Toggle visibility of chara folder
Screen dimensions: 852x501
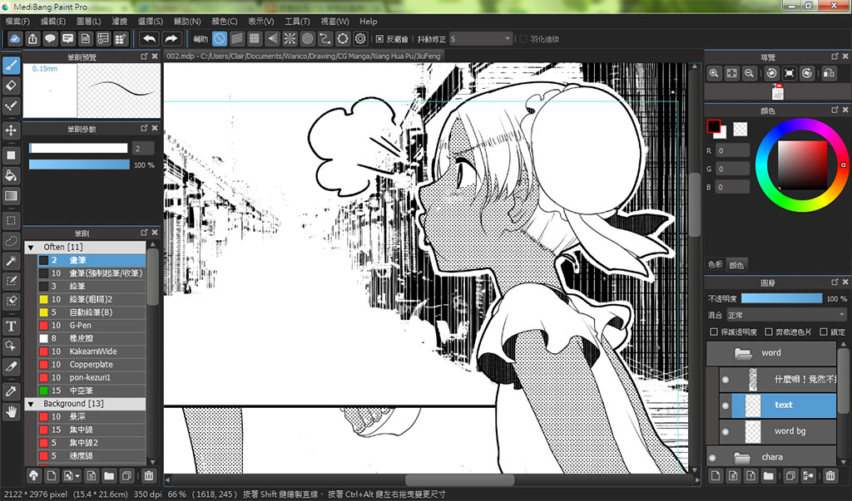pyautogui.click(x=712, y=458)
